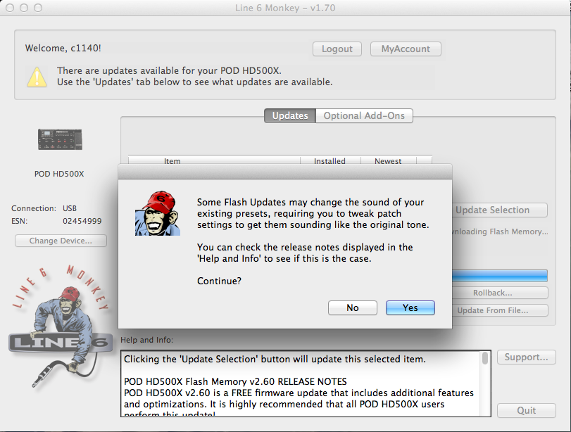Screen dimensions: 571x432
Task: Click the 'Continue?' prompt text
Action: 219,281
